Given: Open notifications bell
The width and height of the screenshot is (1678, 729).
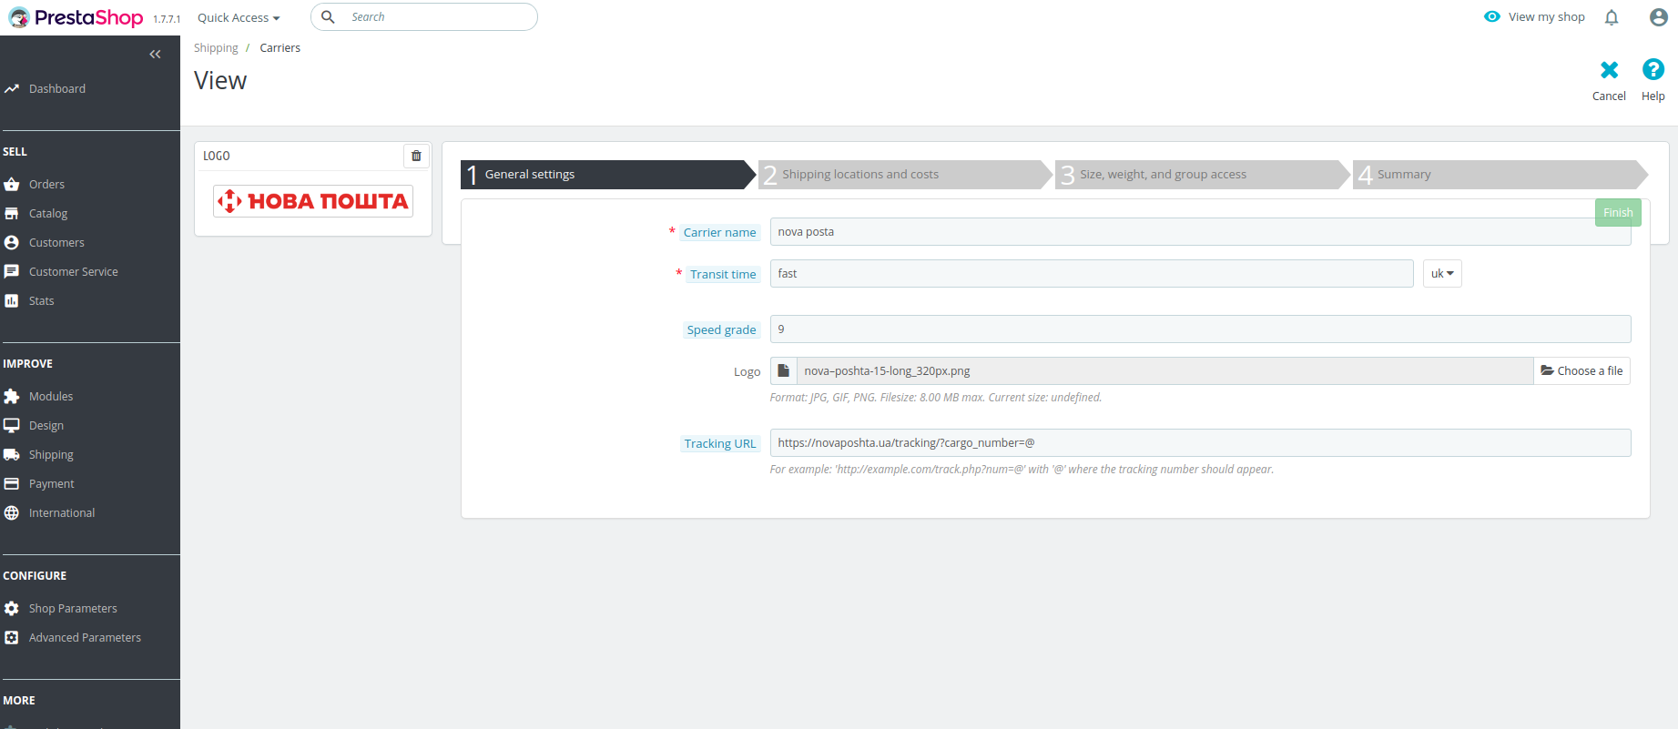Looking at the screenshot, I should pos(1612,17).
